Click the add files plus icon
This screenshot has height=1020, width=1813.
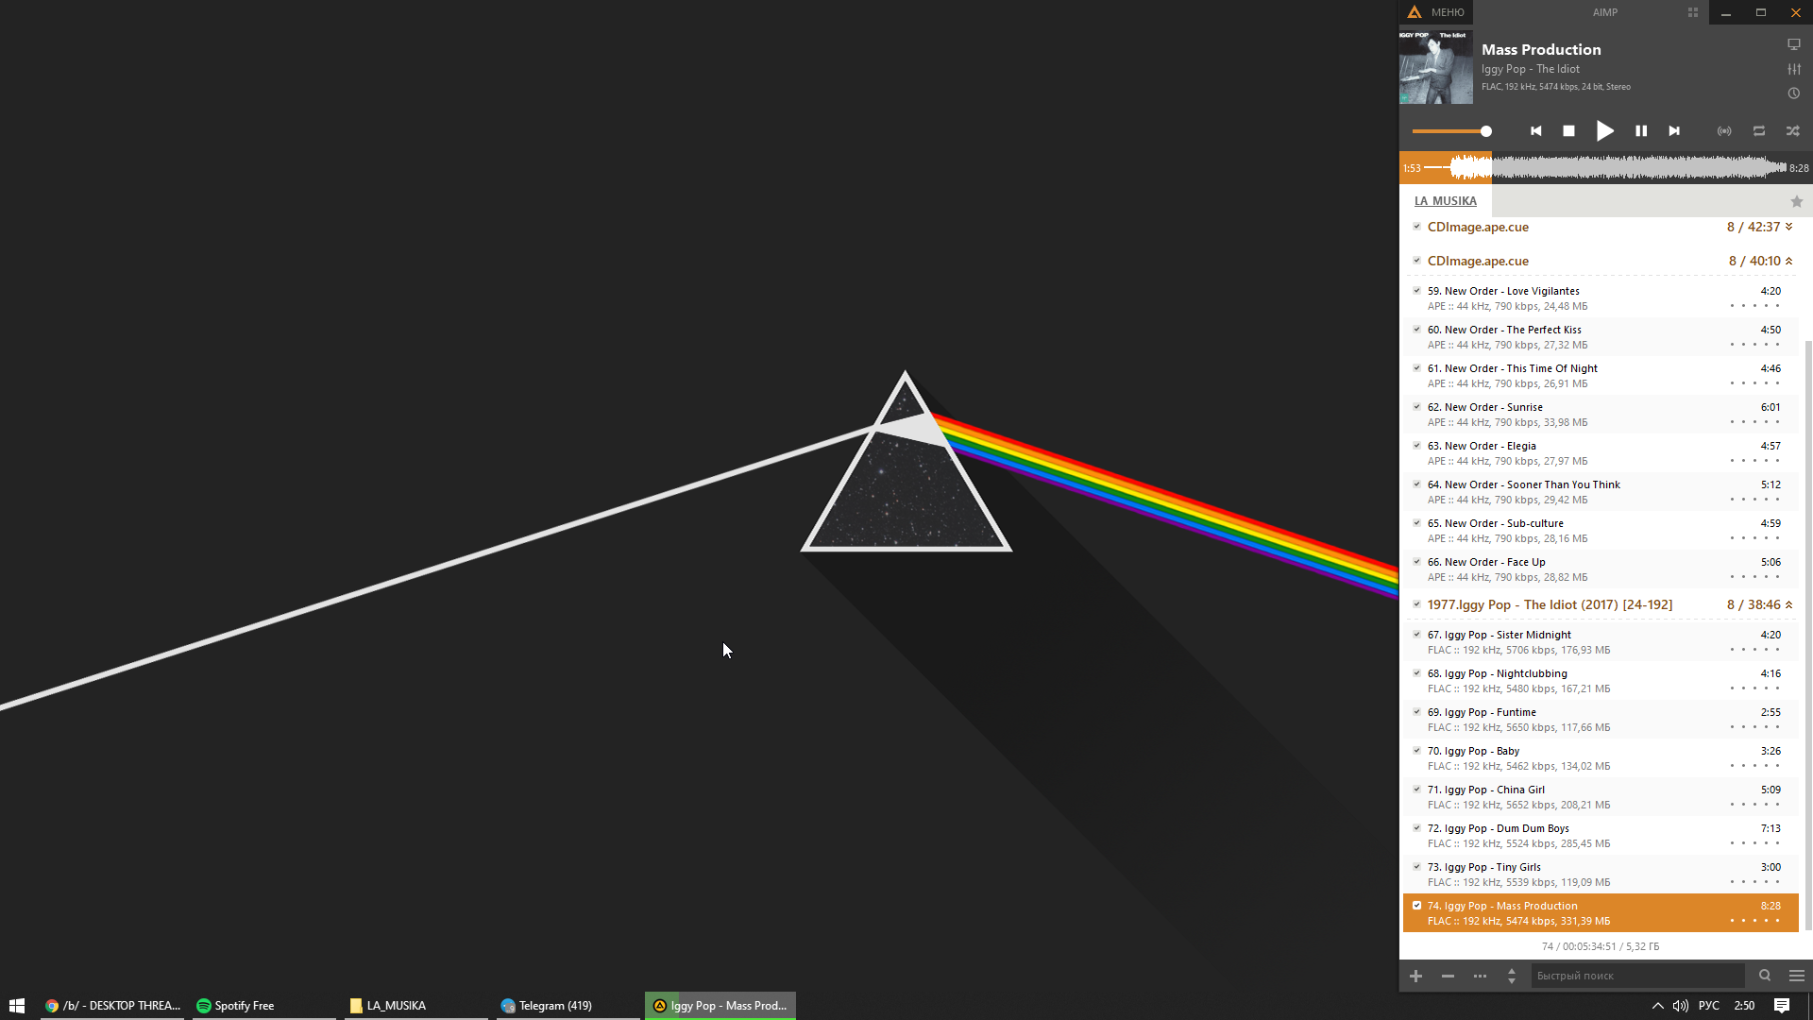coord(1415,976)
